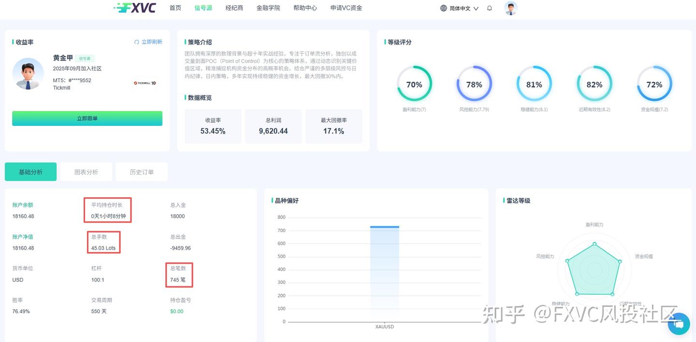Click the XAUUSD bar in 品种偏好 chart
The width and height of the screenshot is (696, 342).
click(x=385, y=273)
